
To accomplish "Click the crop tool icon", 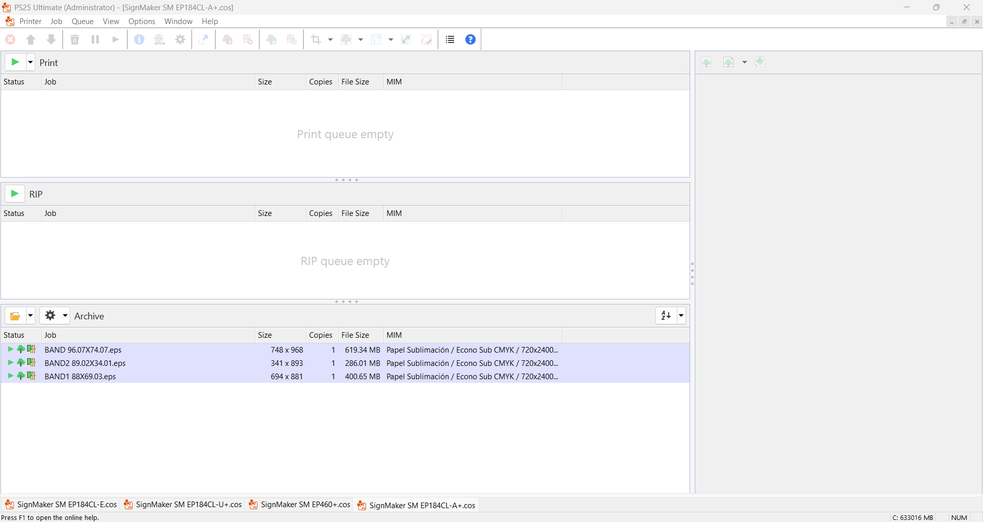I will pyautogui.click(x=316, y=39).
